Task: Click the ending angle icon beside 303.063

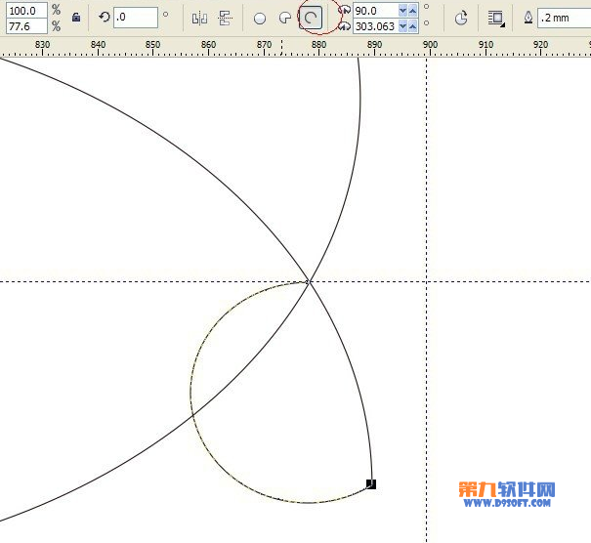Action: point(345,26)
